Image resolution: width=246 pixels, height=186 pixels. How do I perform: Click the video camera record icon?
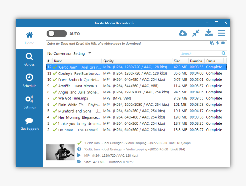point(223,43)
